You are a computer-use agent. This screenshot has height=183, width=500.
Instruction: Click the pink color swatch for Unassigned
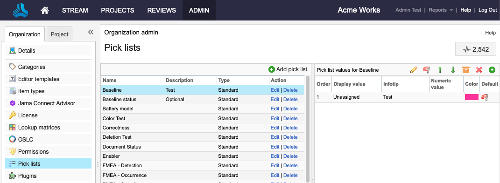(472, 97)
